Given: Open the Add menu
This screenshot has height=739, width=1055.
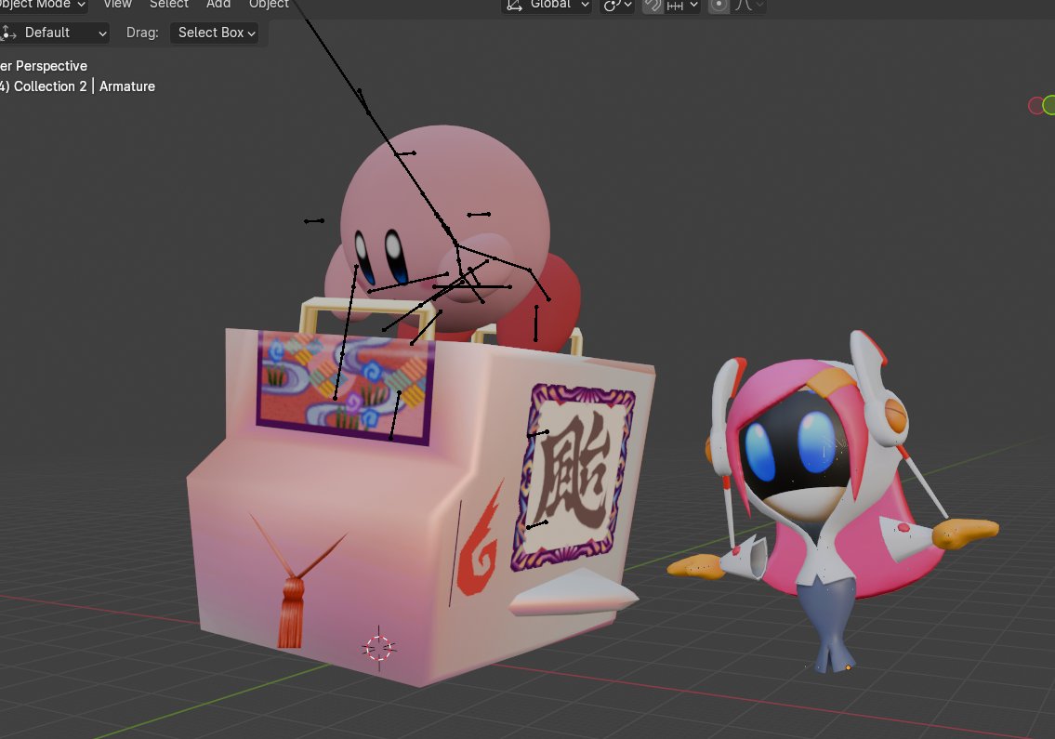Looking at the screenshot, I should pos(218,4).
